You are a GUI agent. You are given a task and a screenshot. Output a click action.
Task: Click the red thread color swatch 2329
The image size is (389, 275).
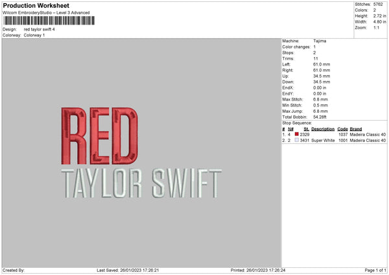tap(297, 134)
